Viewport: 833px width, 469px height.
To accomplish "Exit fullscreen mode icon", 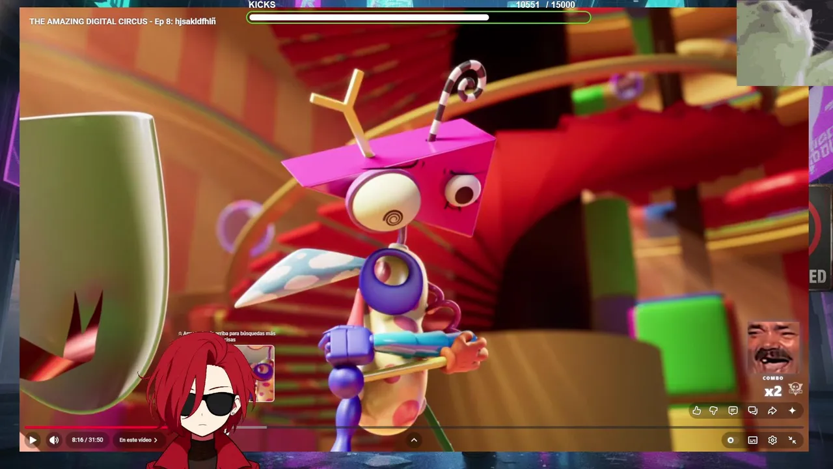I will (792, 440).
